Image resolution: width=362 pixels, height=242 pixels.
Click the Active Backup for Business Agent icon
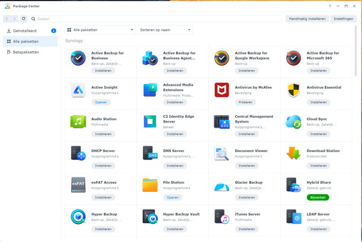pyautogui.click(x=150, y=58)
